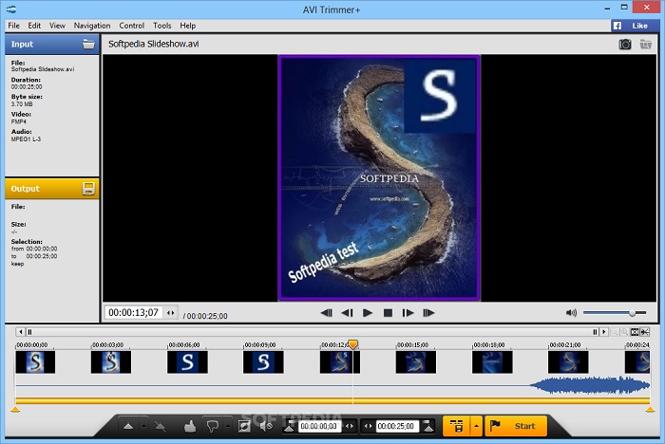Play the video
665x444 pixels.
(368, 313)
